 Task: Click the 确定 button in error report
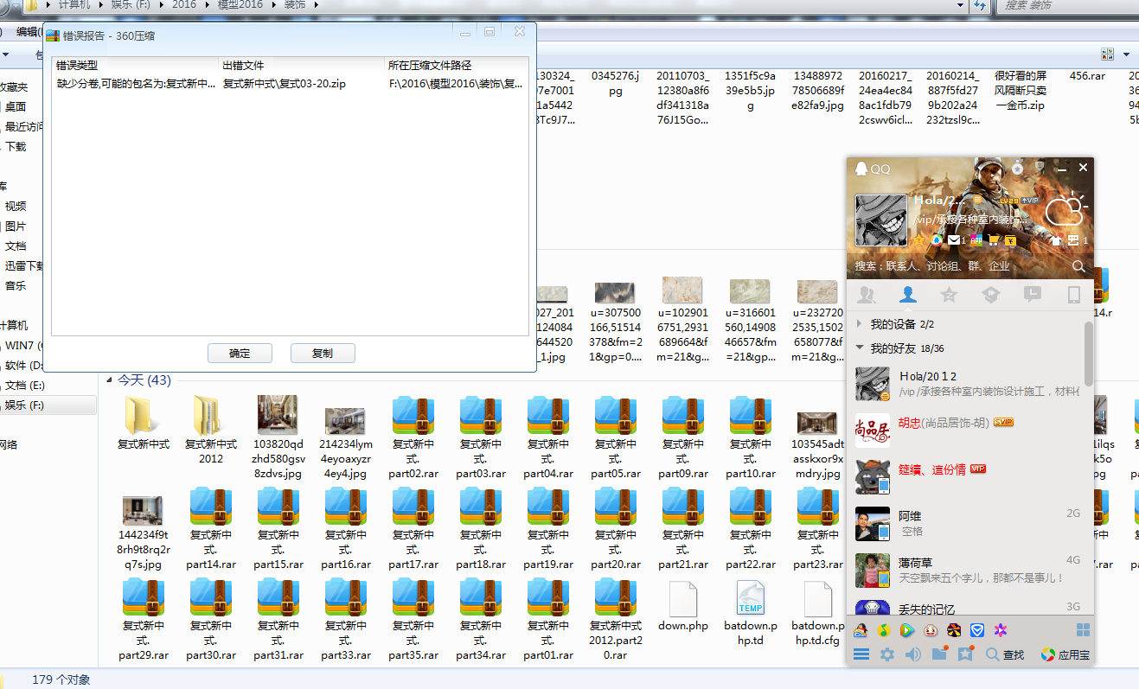point(240,353)
